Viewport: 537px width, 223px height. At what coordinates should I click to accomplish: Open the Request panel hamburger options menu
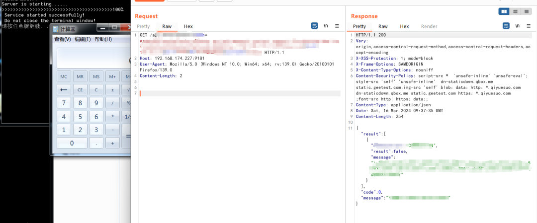(337, 26)
